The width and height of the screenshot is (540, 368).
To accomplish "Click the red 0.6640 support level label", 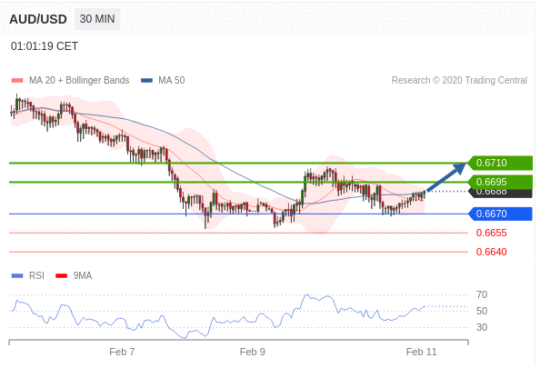I will [492, 252].
